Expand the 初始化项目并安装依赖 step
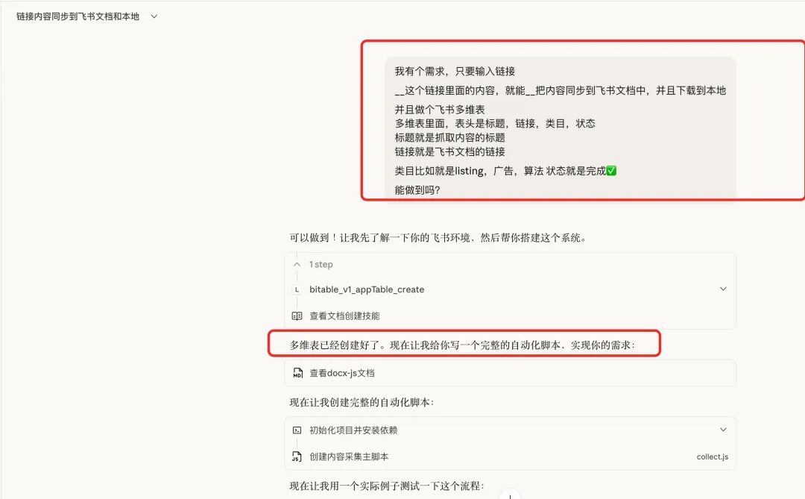 point(723,429)
